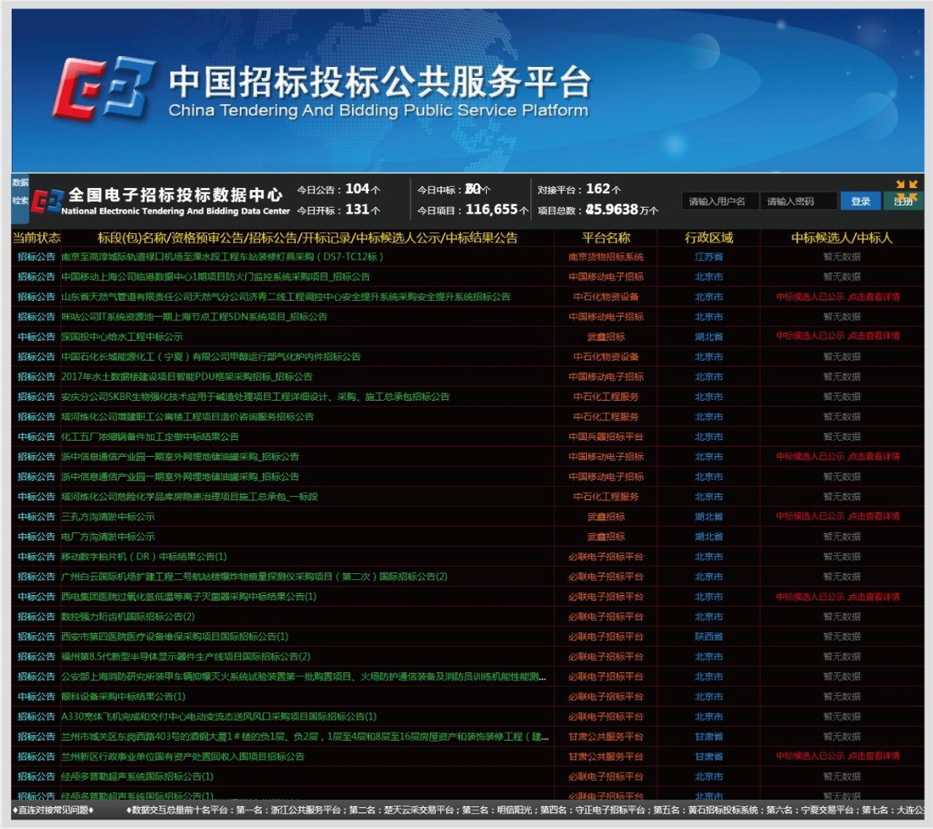
Task: Open 福州第8.5代新型半导体显示器件 notice
Action: (186, 656)
